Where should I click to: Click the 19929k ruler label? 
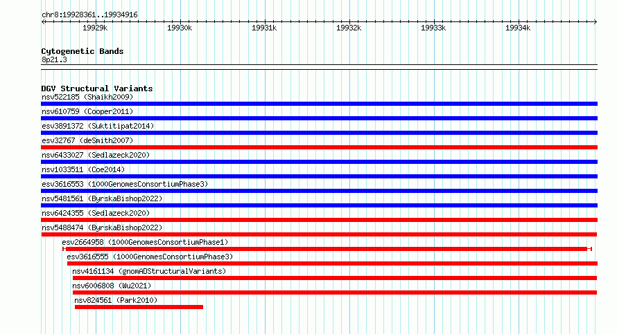pyautogui.click(x=95, y=28)
